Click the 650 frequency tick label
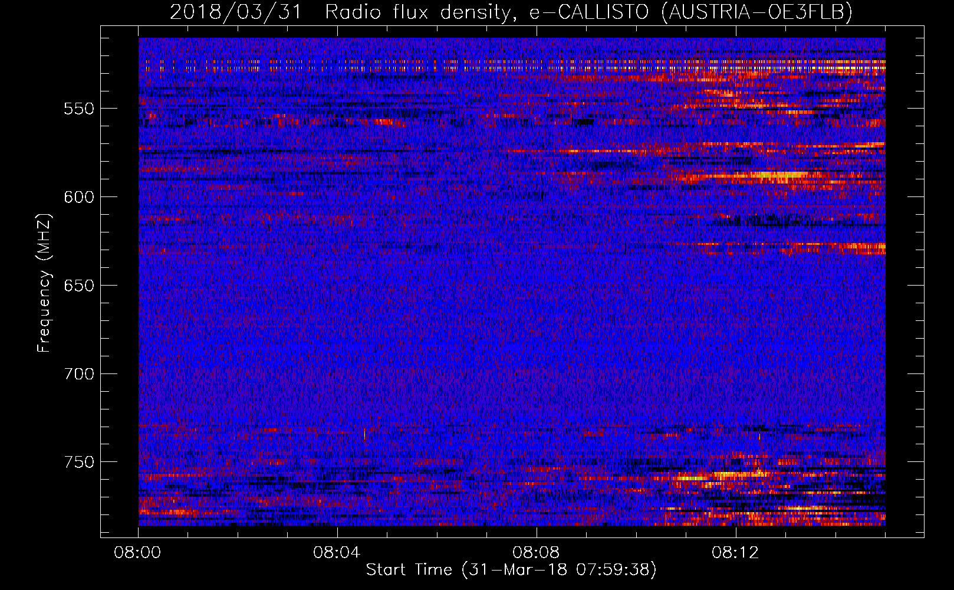Image resolution: width=954 pixels, height=590 pixels. [79, 286]
